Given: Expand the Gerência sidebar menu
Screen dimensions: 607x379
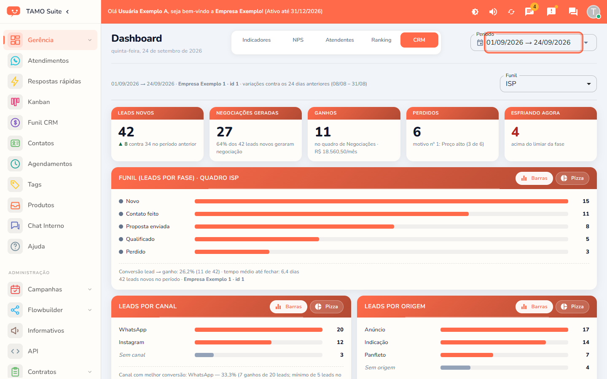Looking at the screenshot, I should coord(50,40).
